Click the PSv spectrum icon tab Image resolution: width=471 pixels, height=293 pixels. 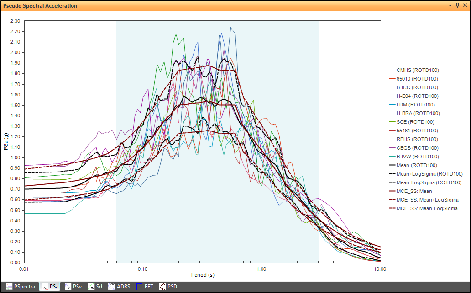(74, 287)
